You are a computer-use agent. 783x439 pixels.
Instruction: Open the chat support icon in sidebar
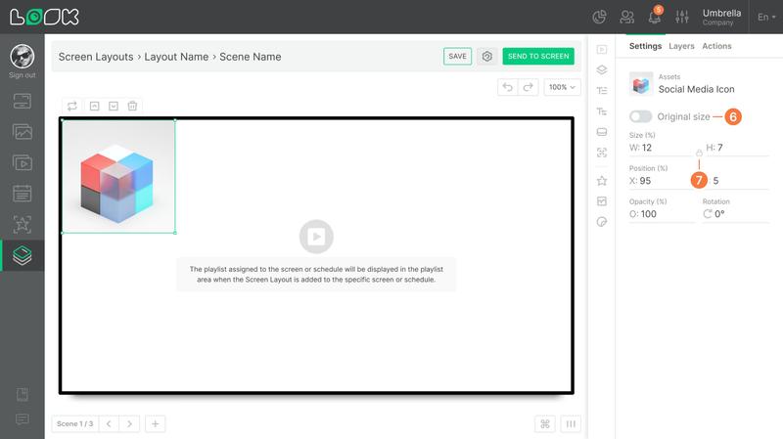22,419
